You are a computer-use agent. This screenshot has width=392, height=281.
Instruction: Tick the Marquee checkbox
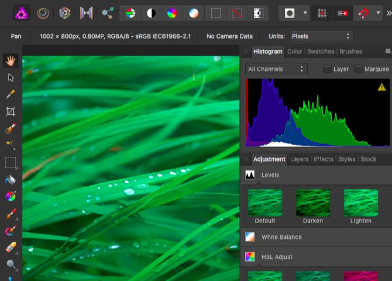359,69
